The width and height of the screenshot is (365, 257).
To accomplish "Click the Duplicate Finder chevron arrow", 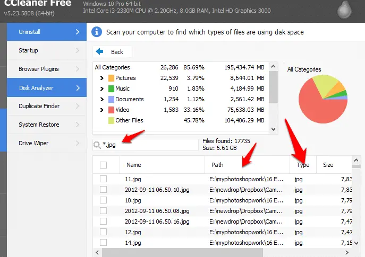I will pyautogui.click(x=78, y=106).
